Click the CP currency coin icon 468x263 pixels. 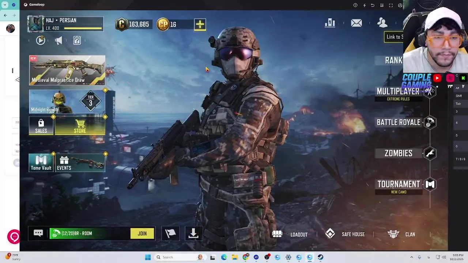163,24
